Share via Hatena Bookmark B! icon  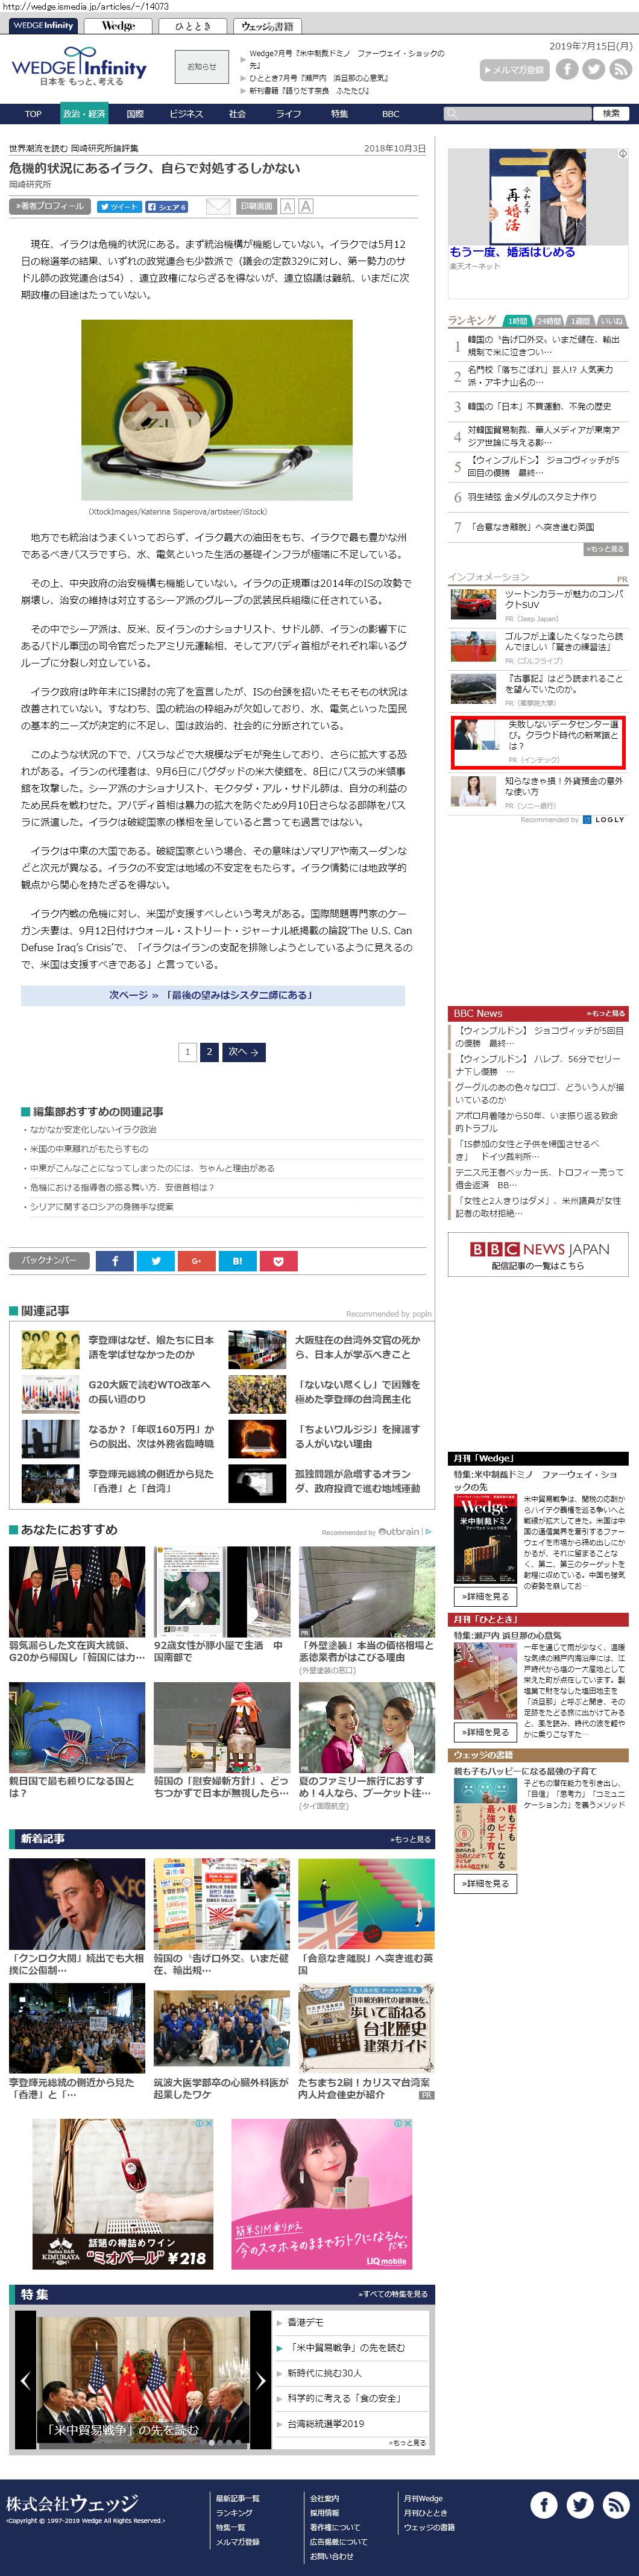pos(237,1260)
